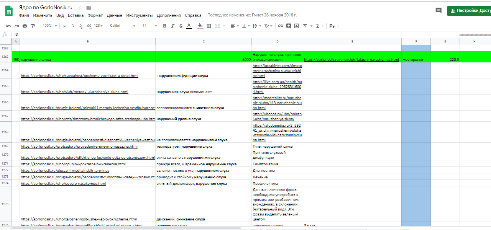Open the Данные menu
The width and height of the screenshot is (491, 230).
(114, 15)
